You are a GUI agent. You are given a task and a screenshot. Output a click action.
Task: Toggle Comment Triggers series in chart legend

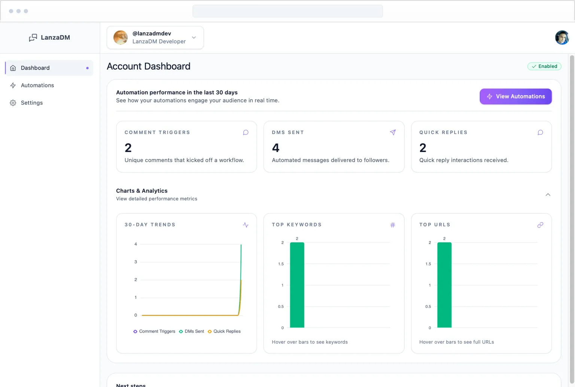click(x=154, y=331)
